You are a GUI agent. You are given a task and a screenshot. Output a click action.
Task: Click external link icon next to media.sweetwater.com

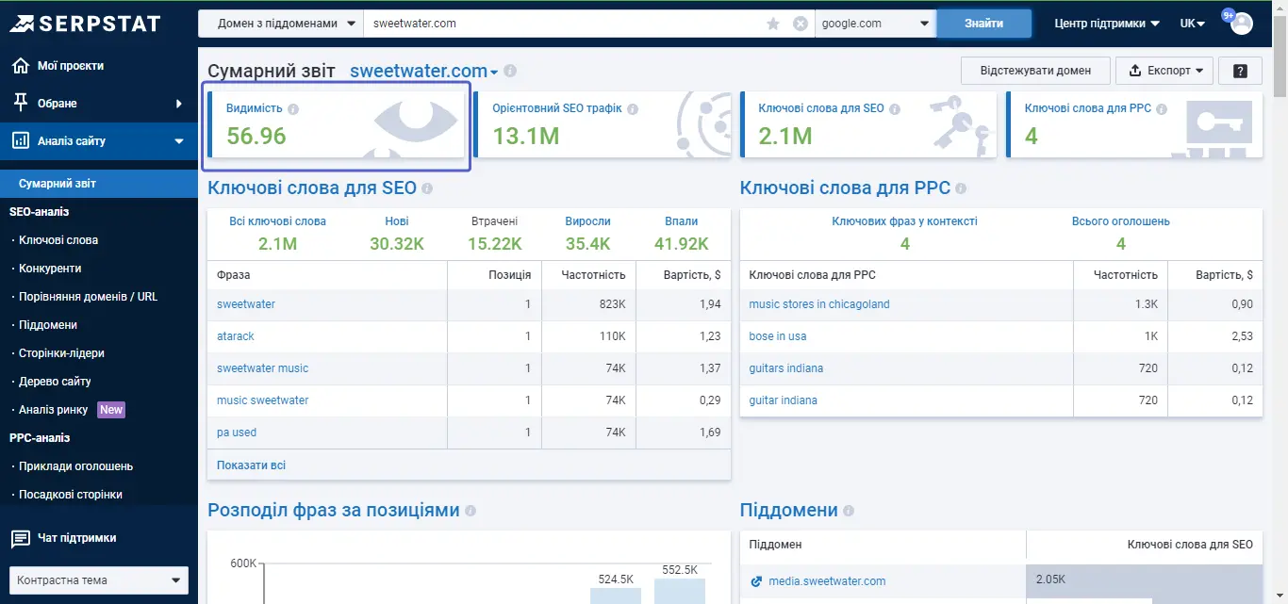(755, 581)
